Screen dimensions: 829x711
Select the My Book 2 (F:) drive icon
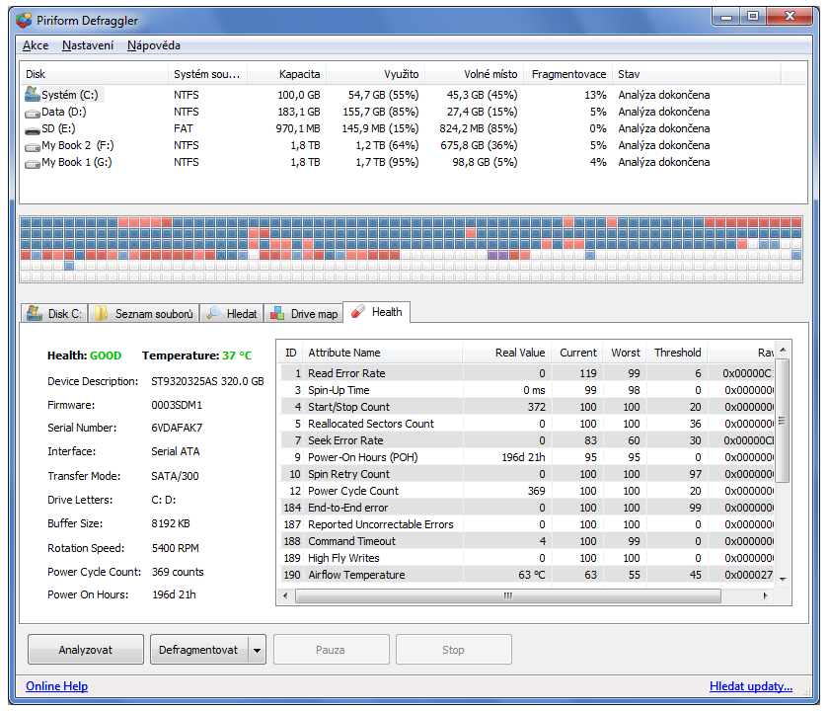coord(32,145)
